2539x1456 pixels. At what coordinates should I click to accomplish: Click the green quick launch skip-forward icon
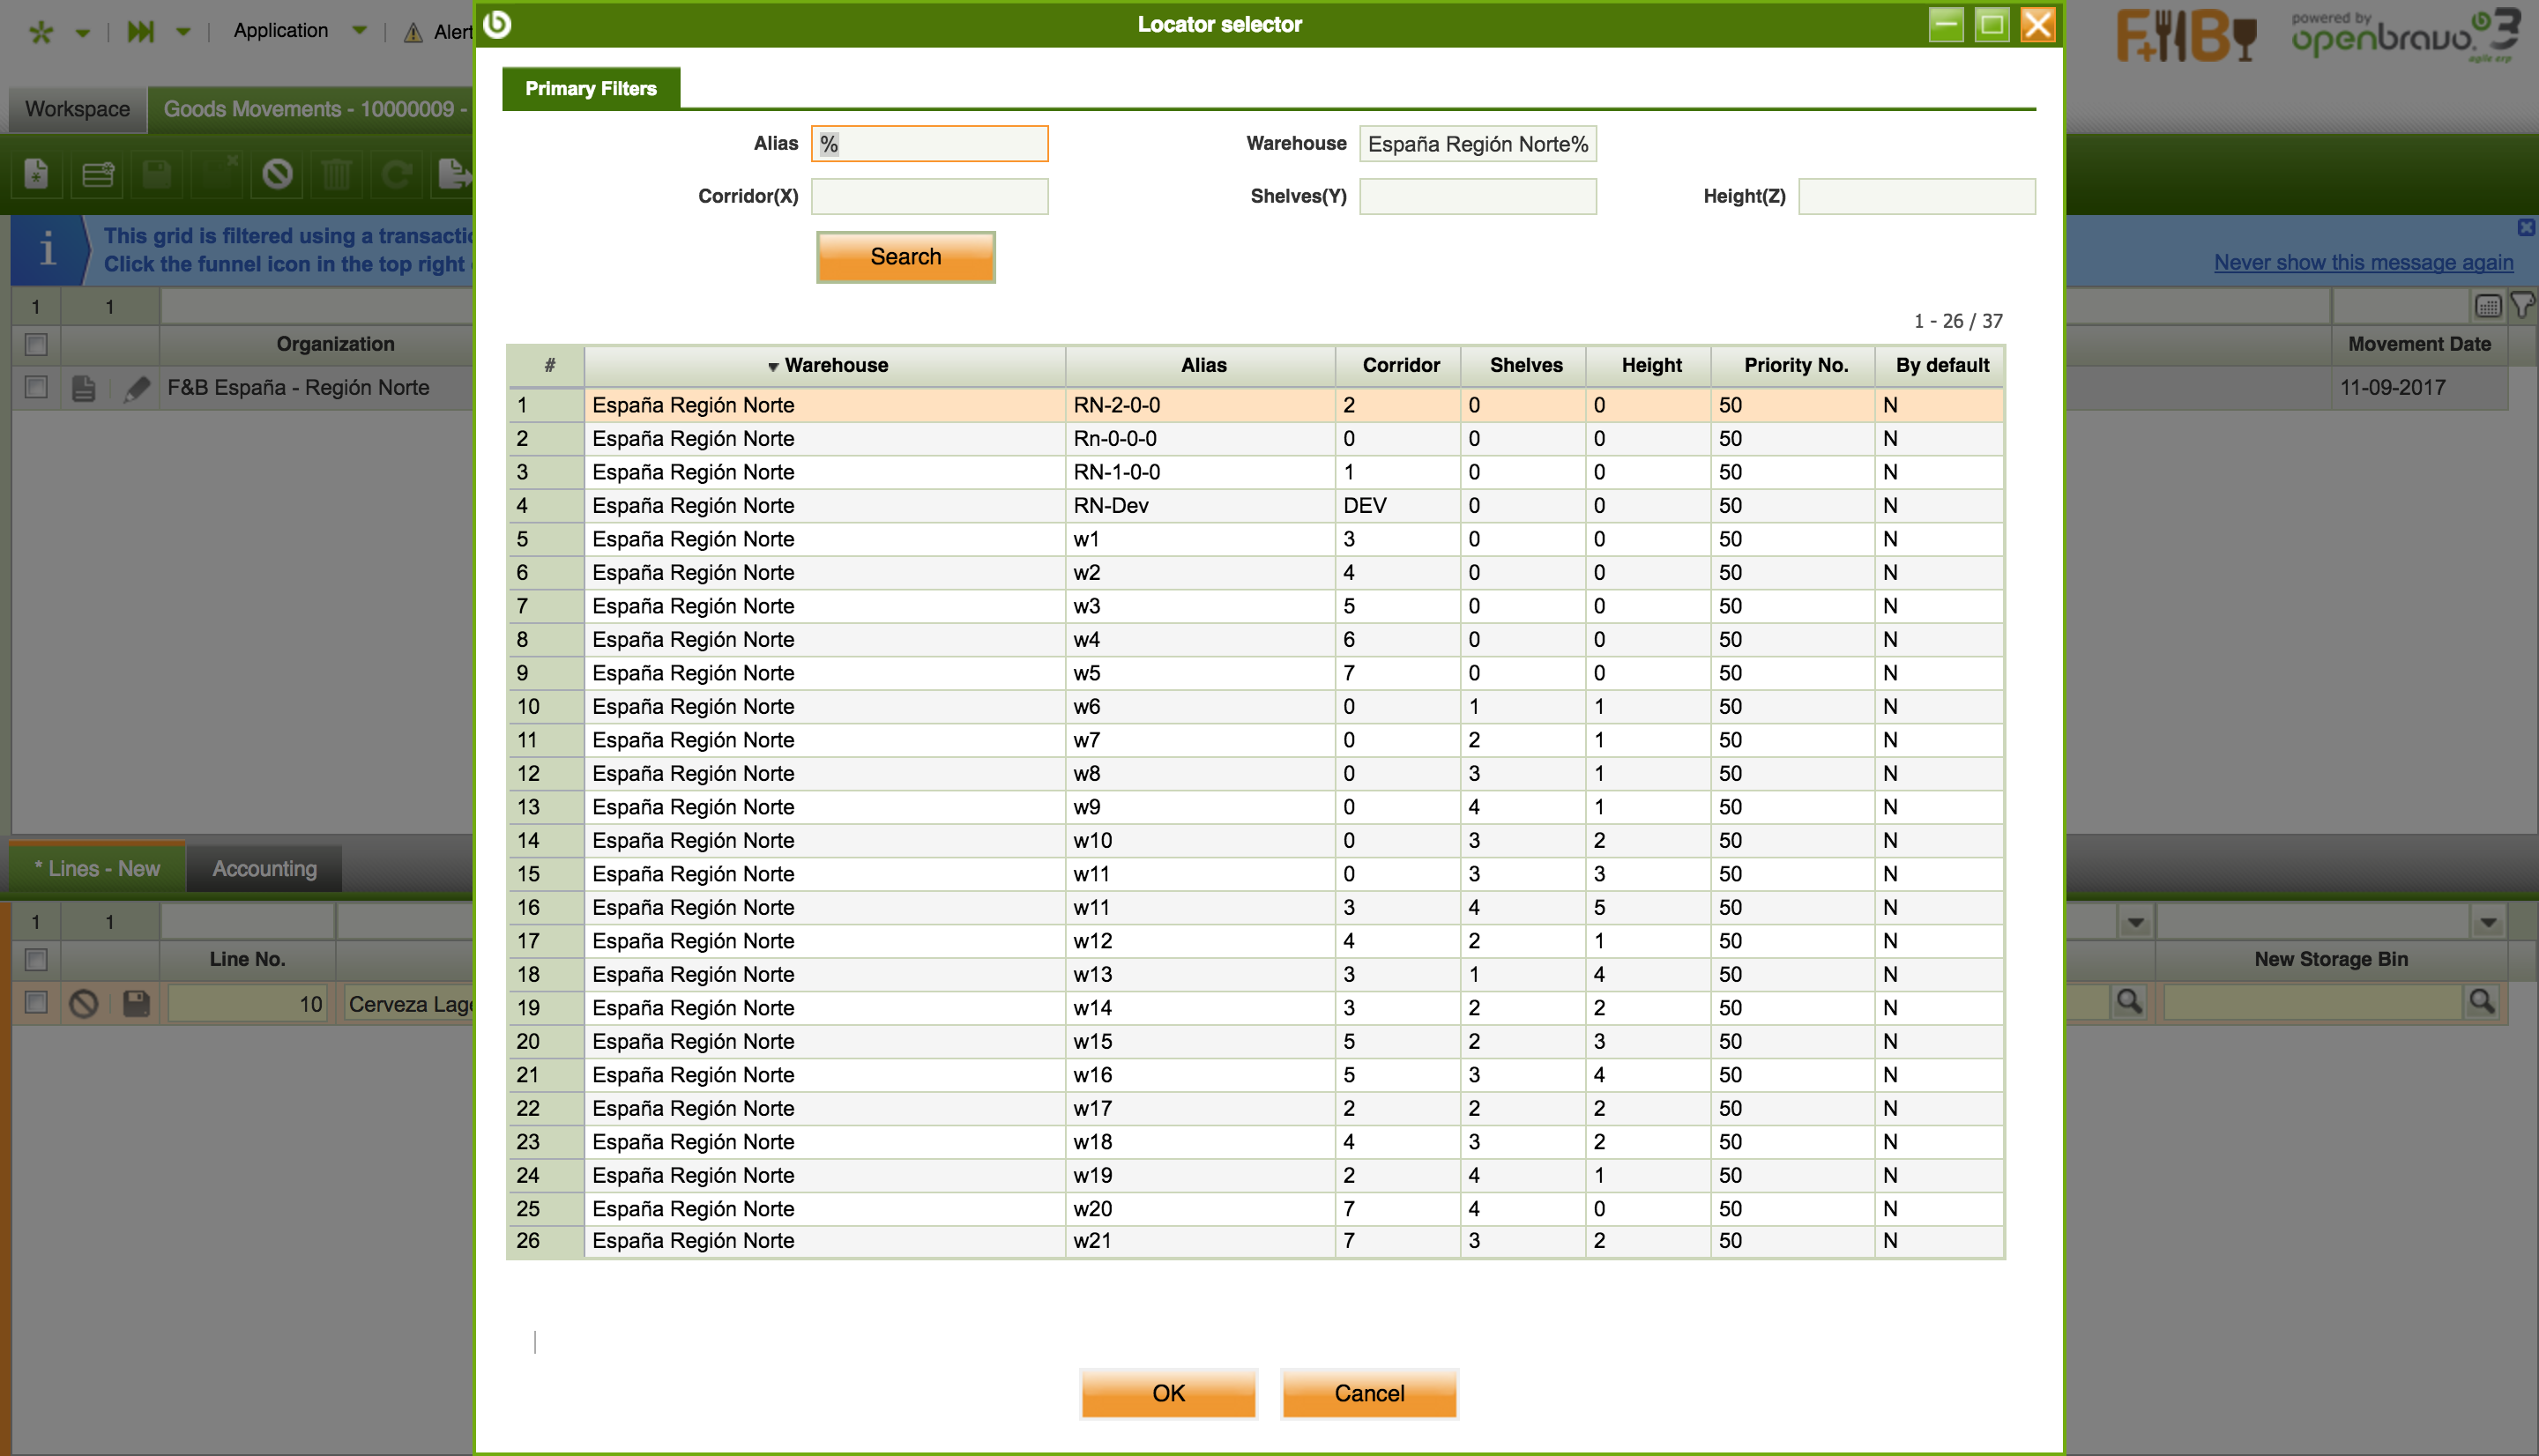(140, 32)
